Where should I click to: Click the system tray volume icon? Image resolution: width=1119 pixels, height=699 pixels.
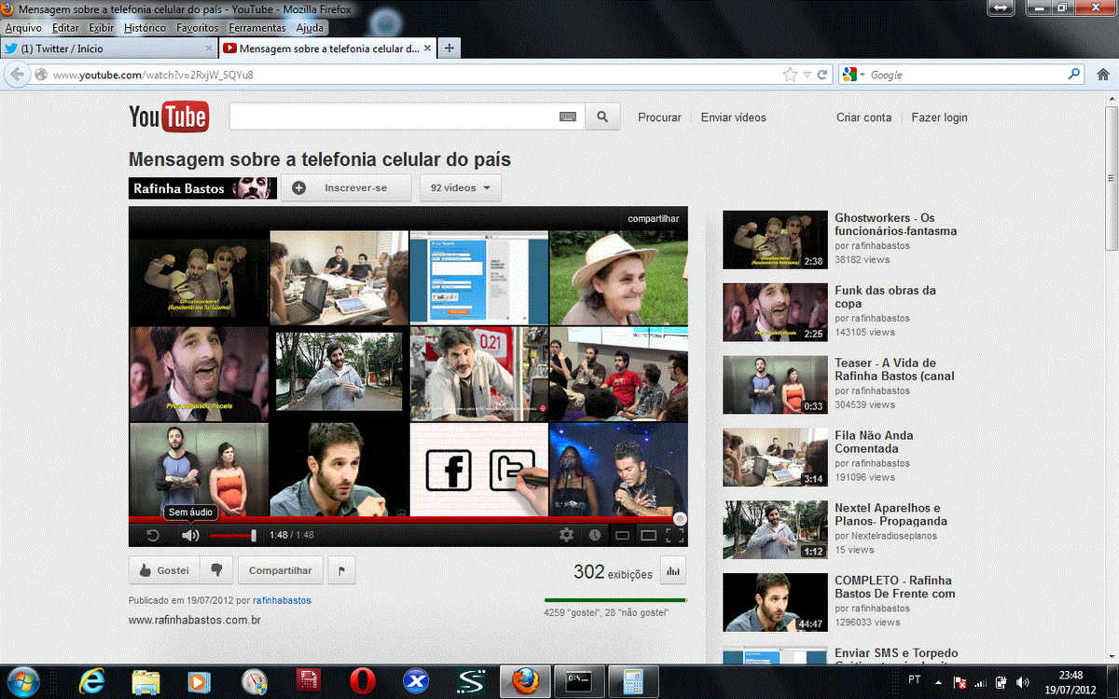click(x=1022, y=682)
